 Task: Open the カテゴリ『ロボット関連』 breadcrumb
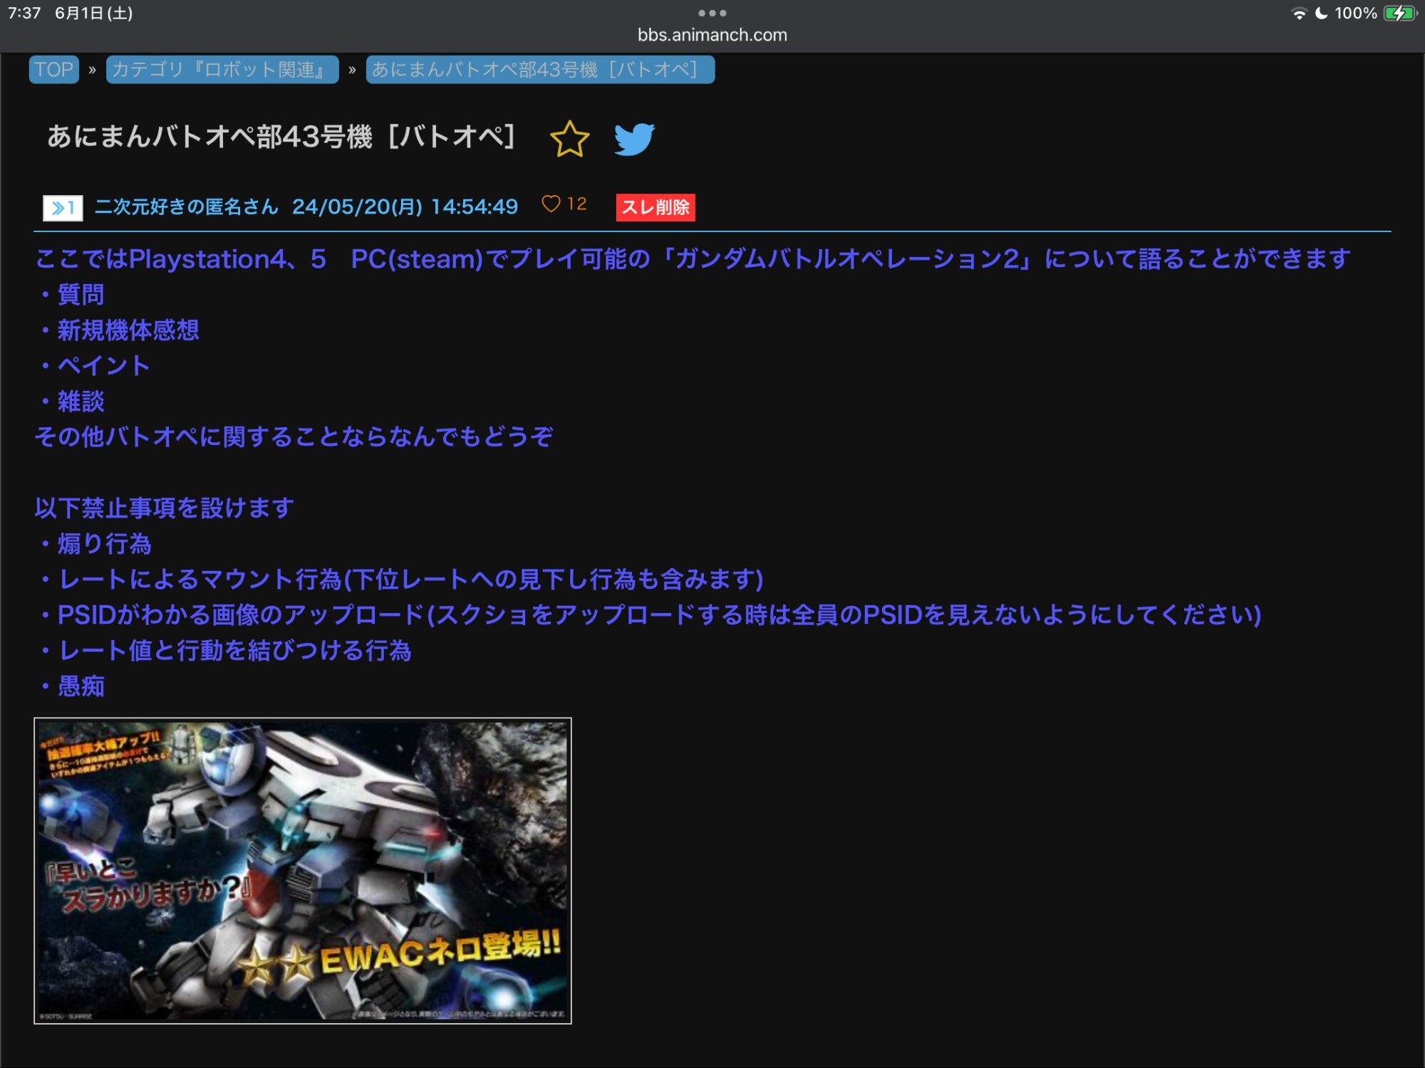pyautogui.click(x=222, y=70)
